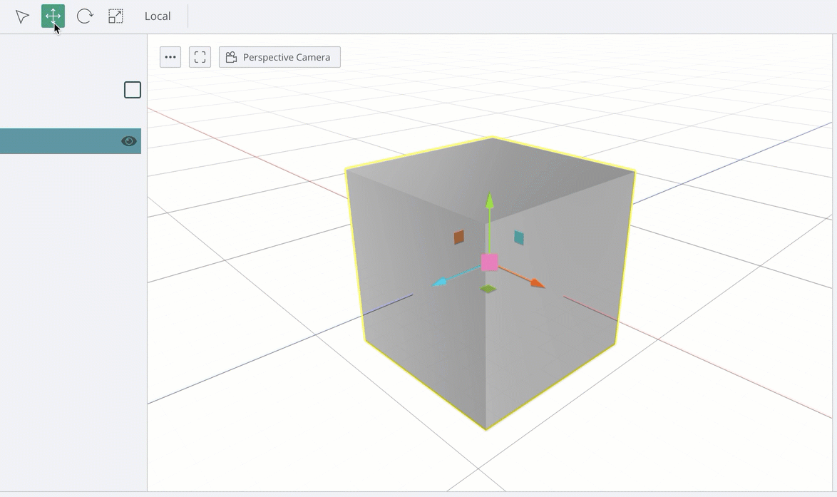Open the Perspective Camera dropdown
Screen dimensions: 837x497
[279, 57]
